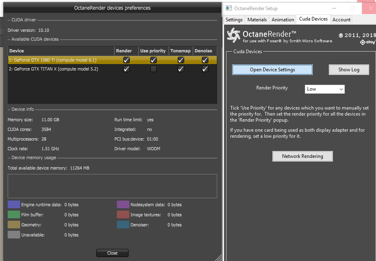
Task: Open Network Rendering
Action: [x=303, y=156]
